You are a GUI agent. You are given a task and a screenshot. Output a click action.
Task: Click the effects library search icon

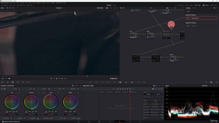(x=214, y=8)
